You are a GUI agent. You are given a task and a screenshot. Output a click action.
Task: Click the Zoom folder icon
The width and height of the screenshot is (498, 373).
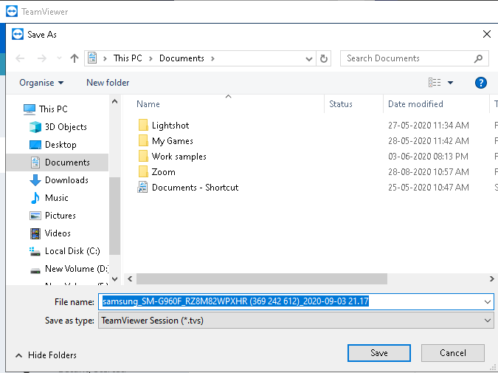tap(143, 171)
